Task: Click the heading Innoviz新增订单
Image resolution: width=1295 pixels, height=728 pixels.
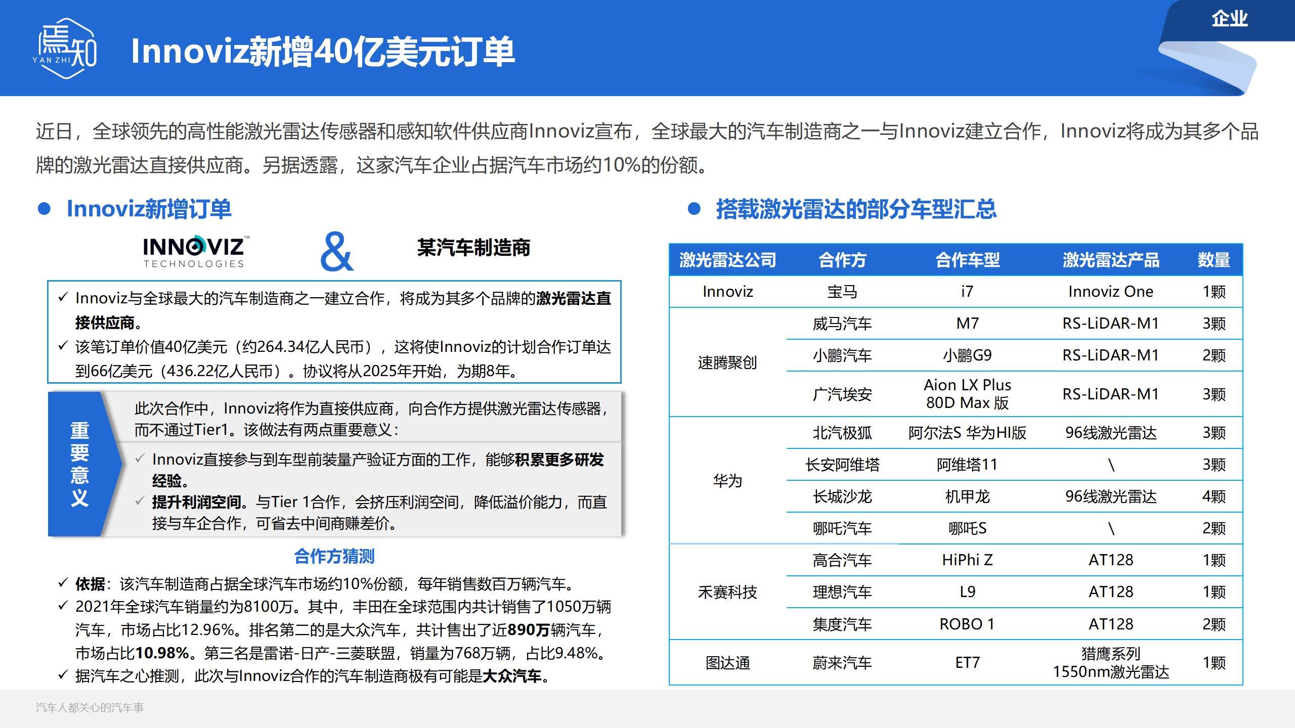Action: point(149,209)
